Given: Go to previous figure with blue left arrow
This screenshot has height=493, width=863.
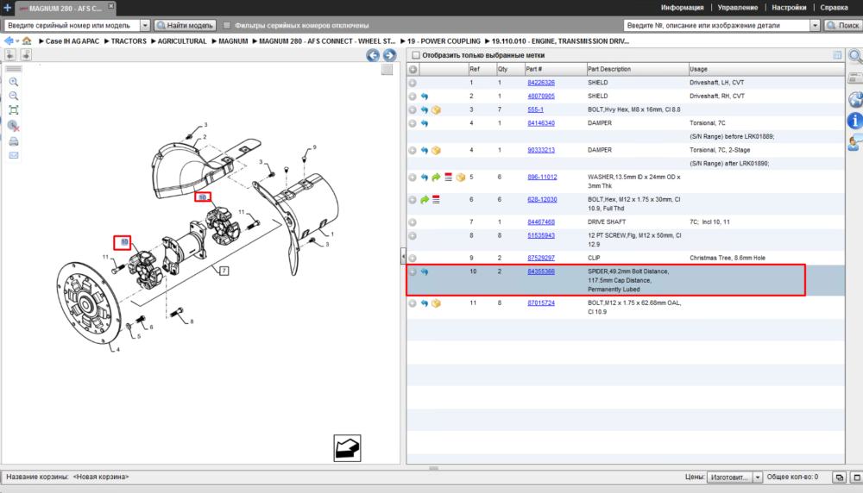Looking at the screenshot, I should tap(373, 55).
